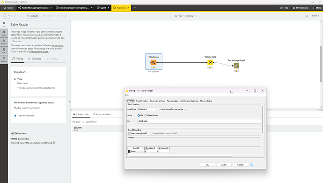This screenshot has width=323, height=183.
Task: Select the File mode radio button
Action: click(x=139, y=115)
